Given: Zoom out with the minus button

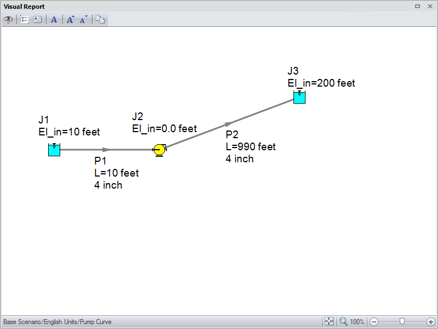Looking at the screenshot, I should tap(374, 322).
